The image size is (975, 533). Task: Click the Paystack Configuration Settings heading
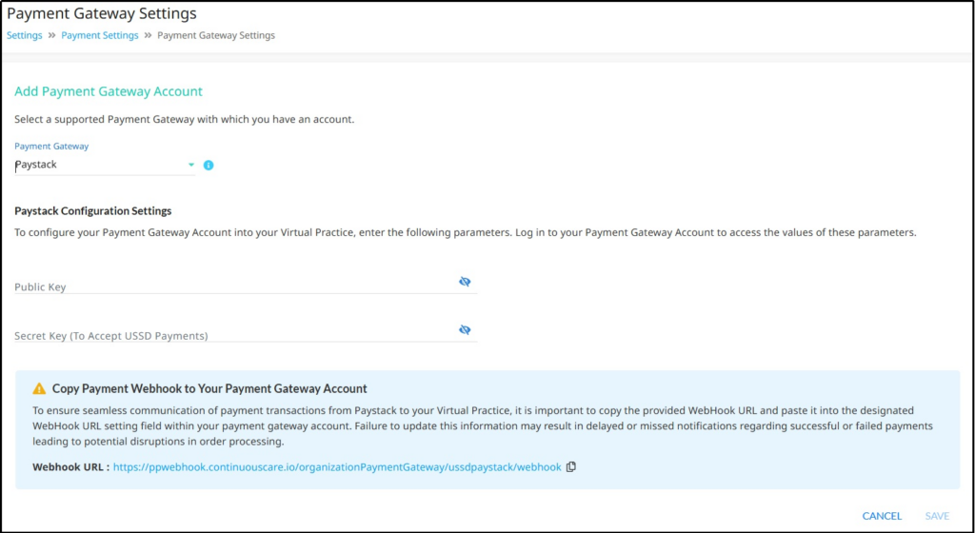pos(92,210)
